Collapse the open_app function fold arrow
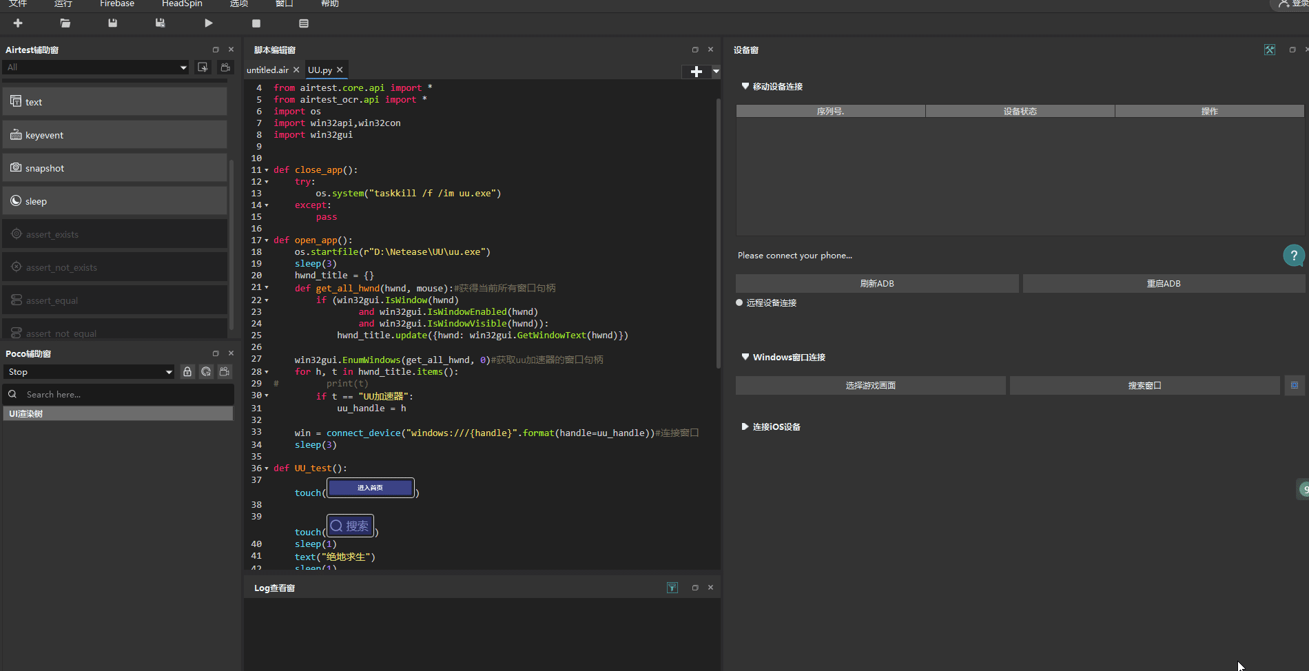Image resolution: width=1309 pixels, height=671 pixels. pos(267,240)
